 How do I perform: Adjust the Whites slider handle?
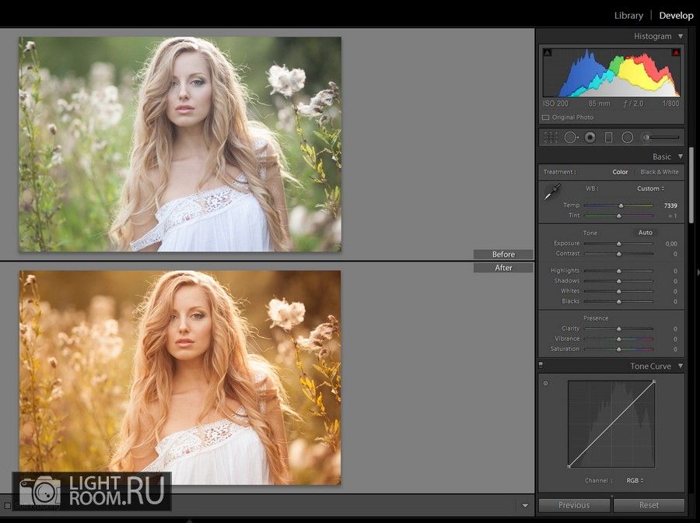click(619, 291)
